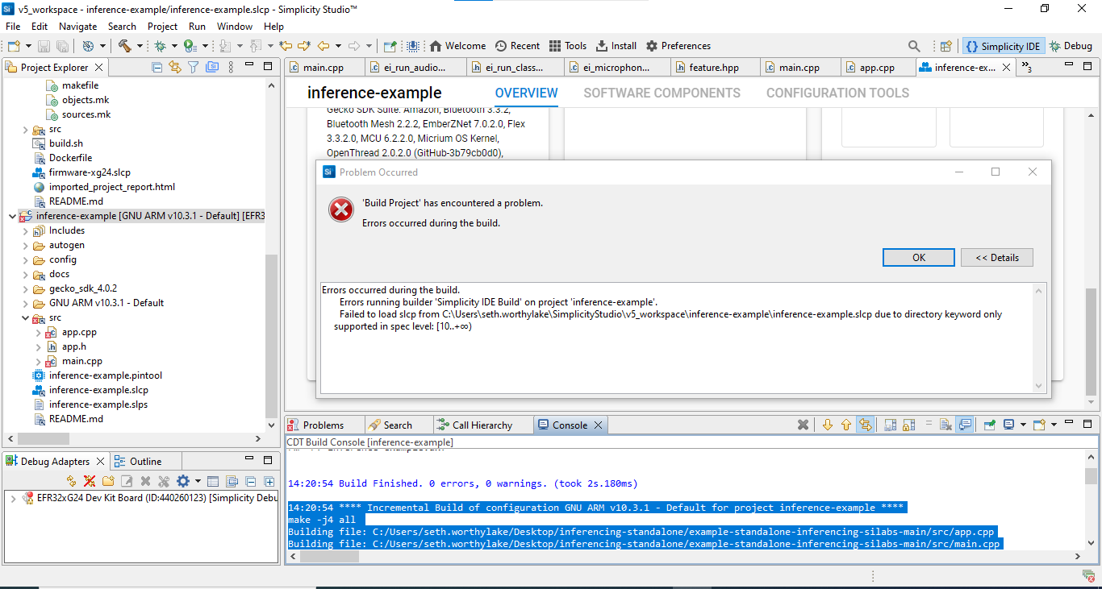The width and height of the screenshot is (1102, 589).
Task: Click Debug Adapters new folder icon
Action: point(108,481)
